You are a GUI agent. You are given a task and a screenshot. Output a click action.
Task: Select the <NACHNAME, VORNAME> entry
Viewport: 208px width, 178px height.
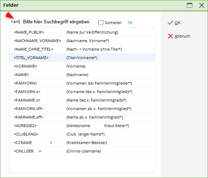(82, 41)
